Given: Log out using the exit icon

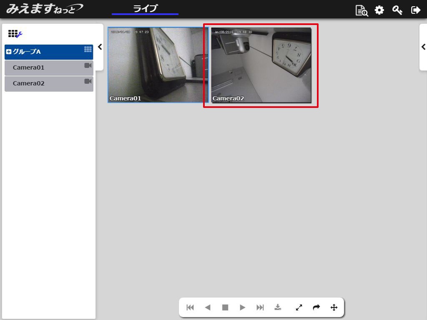Looking at the screenshot, I should pos(415,10).
